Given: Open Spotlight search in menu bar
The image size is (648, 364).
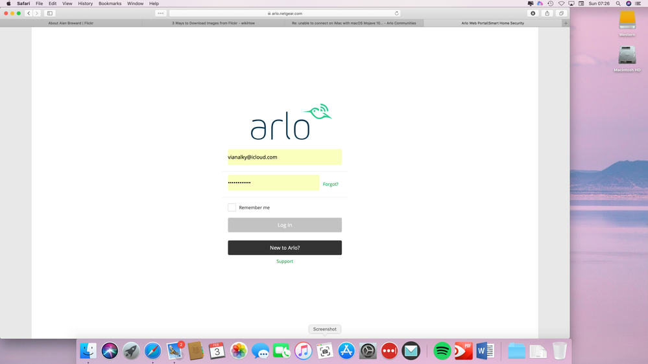Looking at the screenshot, I should [x=618, y=3].
